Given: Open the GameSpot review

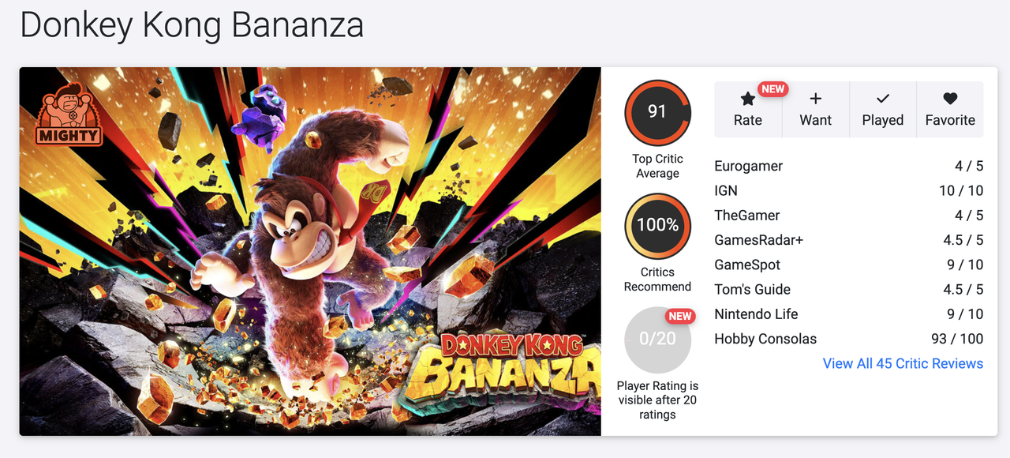Looking at the screenshot, I should click(x=747, y=265).
